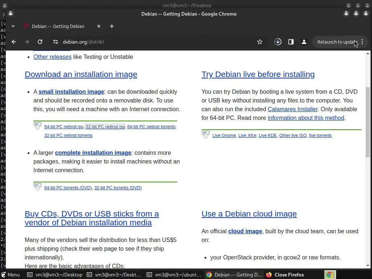Open 32-bit PC torrents (DVD) link

click(x=118, y=188)
